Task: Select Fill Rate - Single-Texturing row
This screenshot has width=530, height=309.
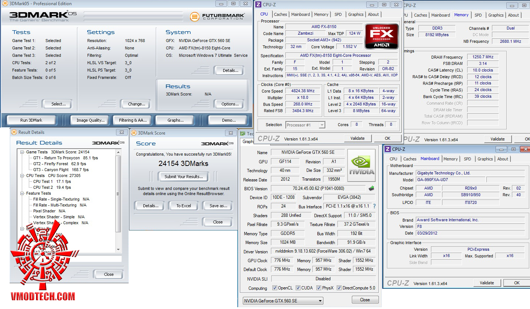Action: pyautogui.click(x=61, y=199)
